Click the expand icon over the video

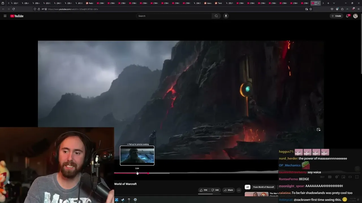point(318,130)
